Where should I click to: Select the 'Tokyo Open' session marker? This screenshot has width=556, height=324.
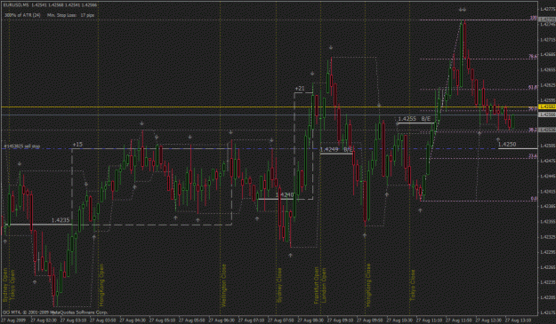(12, 286)
